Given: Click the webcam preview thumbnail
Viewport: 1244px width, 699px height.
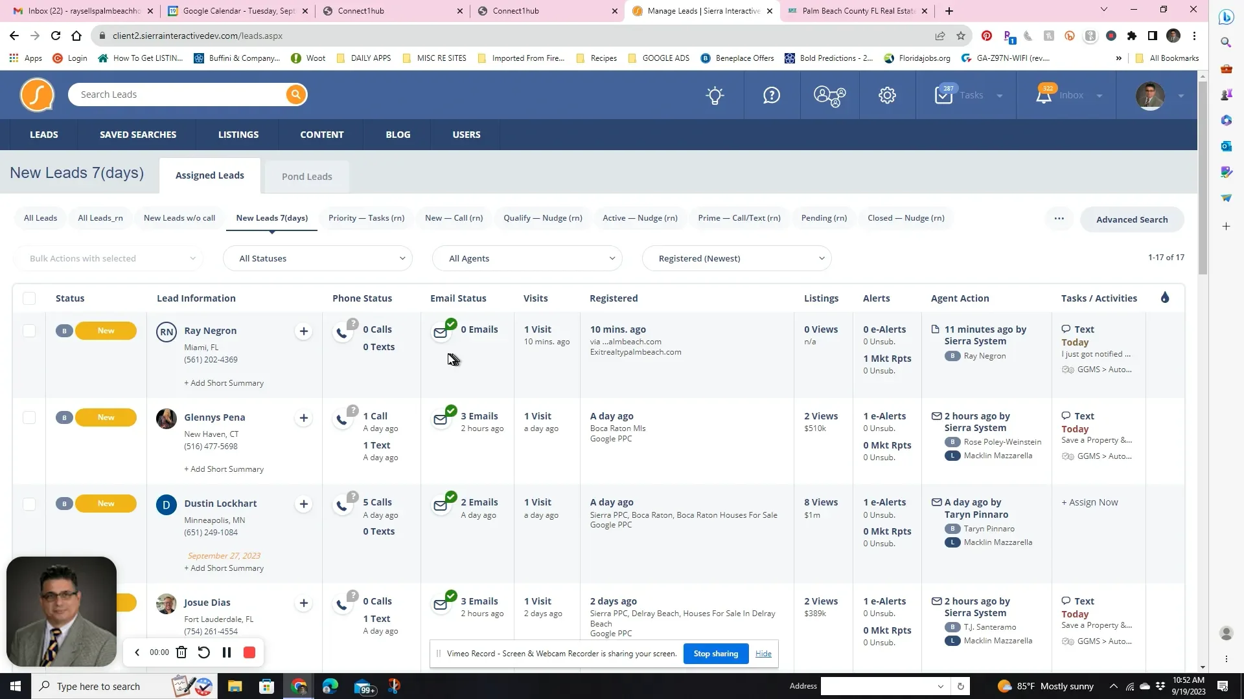Looking at the screenshot, I should point(62,612).
